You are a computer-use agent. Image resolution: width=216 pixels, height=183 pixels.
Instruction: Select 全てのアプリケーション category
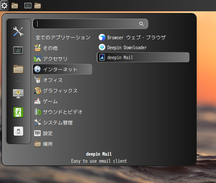[x=63, y=37]
